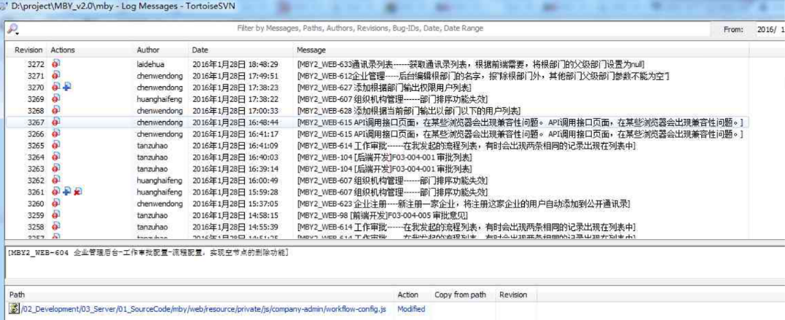The width and height of the screenshot is (785, 320).
Task: Sort by the Actions column header
Action: click(x=63, y=50)
